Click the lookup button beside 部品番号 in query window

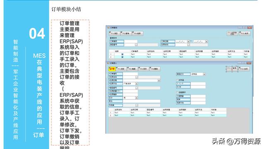(136, 45)
